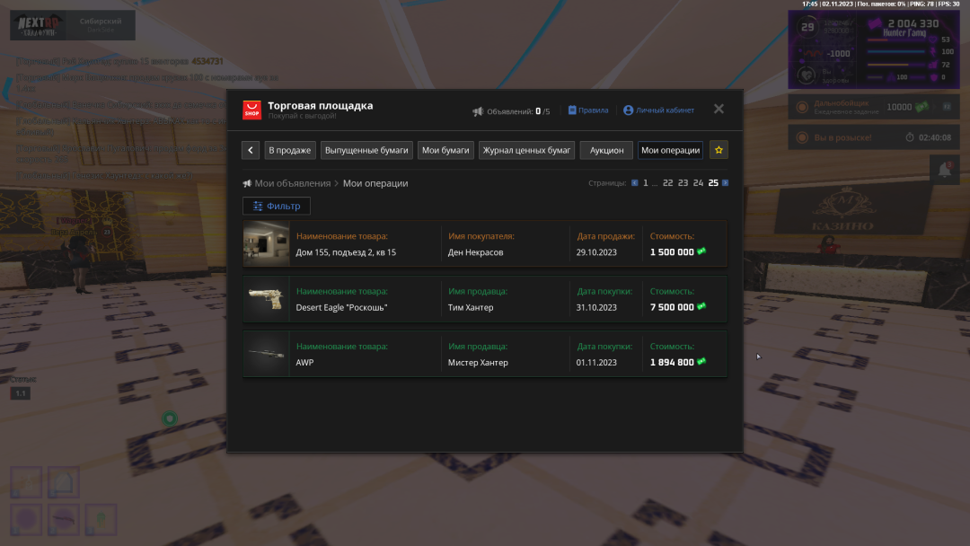Viewport: 970px width, 546px height.
Task: Click the money icon beside 1 894 800
Action: [x=701, y=361]
